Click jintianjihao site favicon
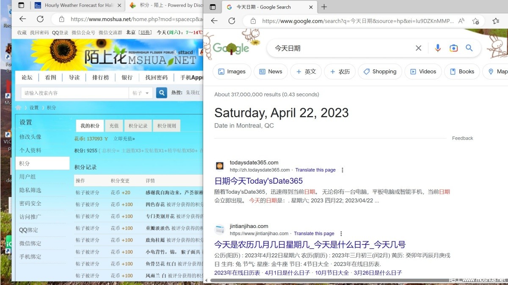This screenshot has width=508, height=285. (x=219, y=230)
